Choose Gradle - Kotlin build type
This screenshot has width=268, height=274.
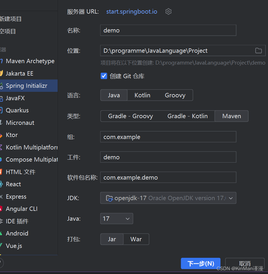[x=187, y=116]
